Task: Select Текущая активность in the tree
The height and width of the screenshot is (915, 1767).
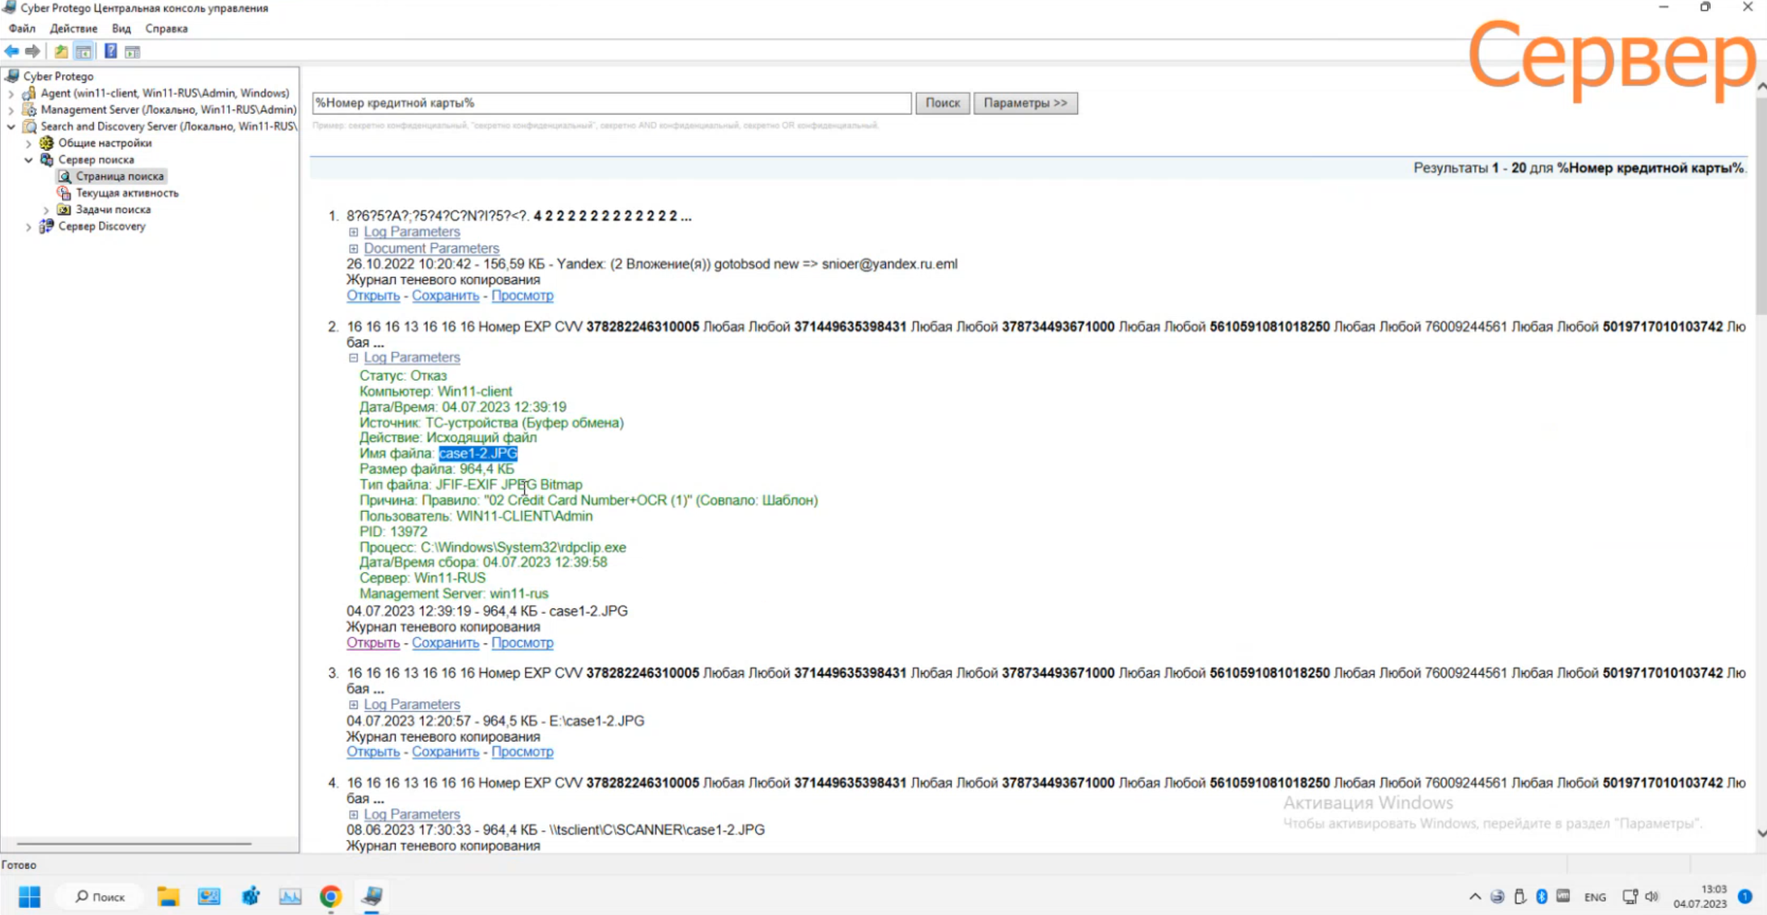Action: tap(127, 193)
